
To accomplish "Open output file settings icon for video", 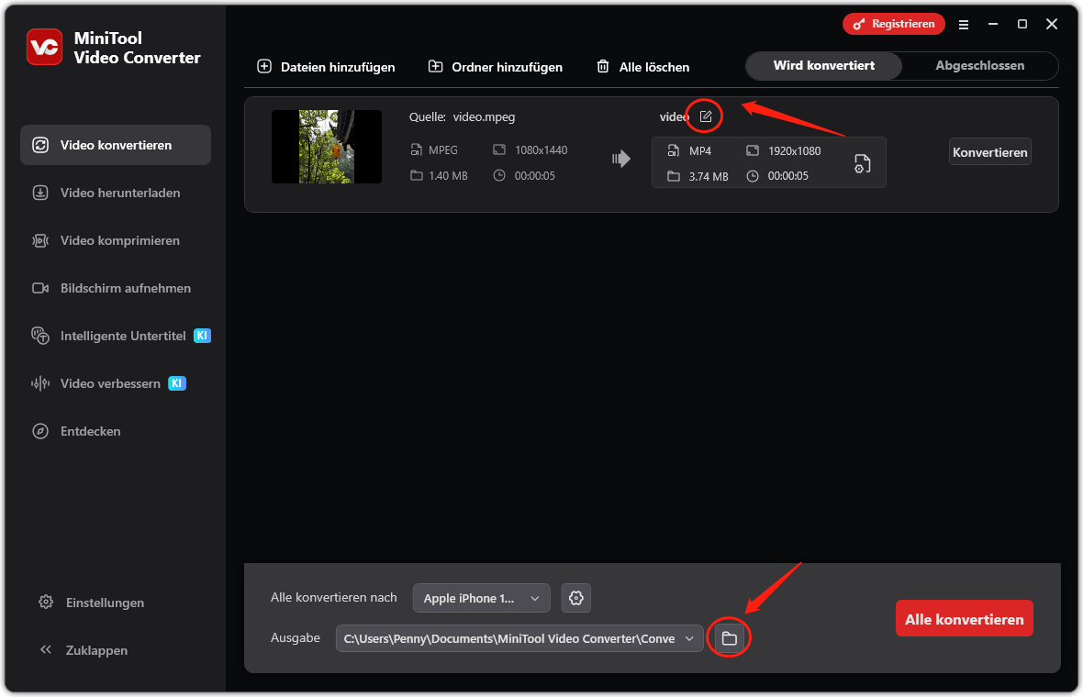I will (x=862, y=163).
